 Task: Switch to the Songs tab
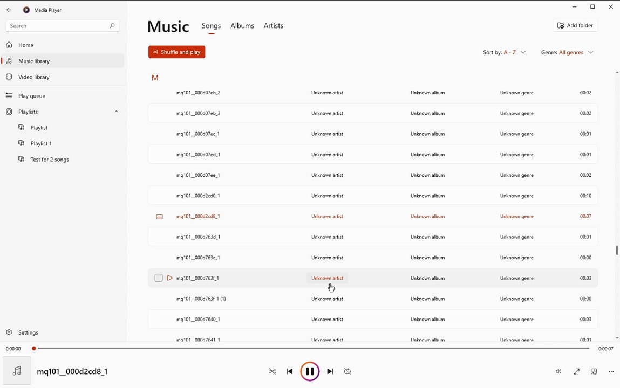(x=211, y=26)
